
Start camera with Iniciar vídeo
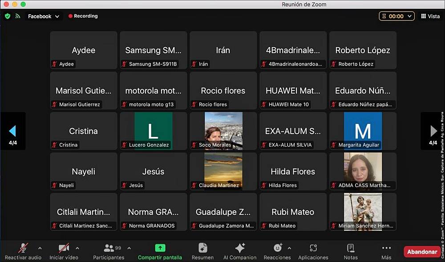64,251
